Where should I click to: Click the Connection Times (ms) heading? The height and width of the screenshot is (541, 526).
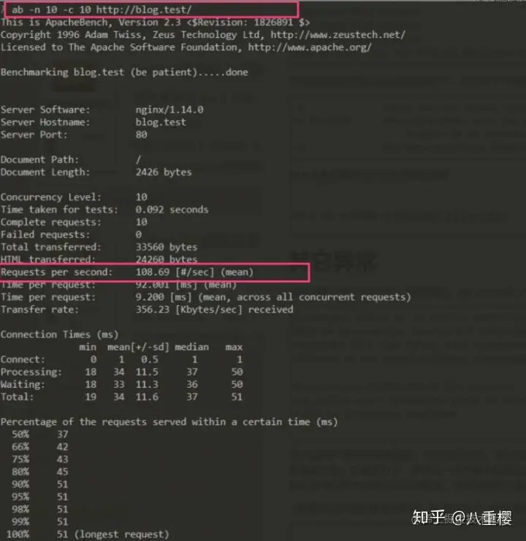(x=59, y=334)
